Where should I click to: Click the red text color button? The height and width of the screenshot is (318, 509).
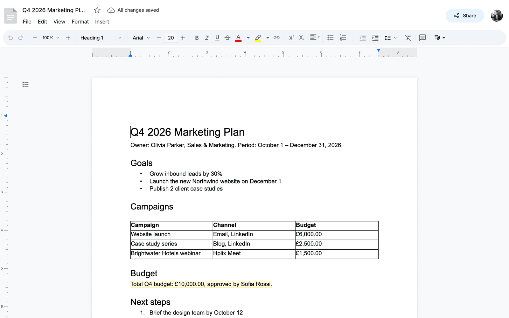point(238,38)
